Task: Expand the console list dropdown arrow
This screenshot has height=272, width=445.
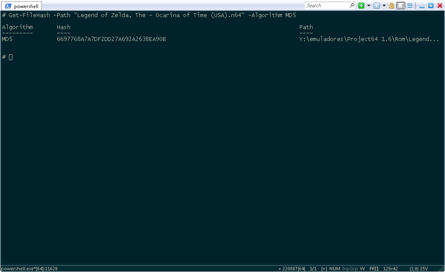Action: (x=384, y=6)
